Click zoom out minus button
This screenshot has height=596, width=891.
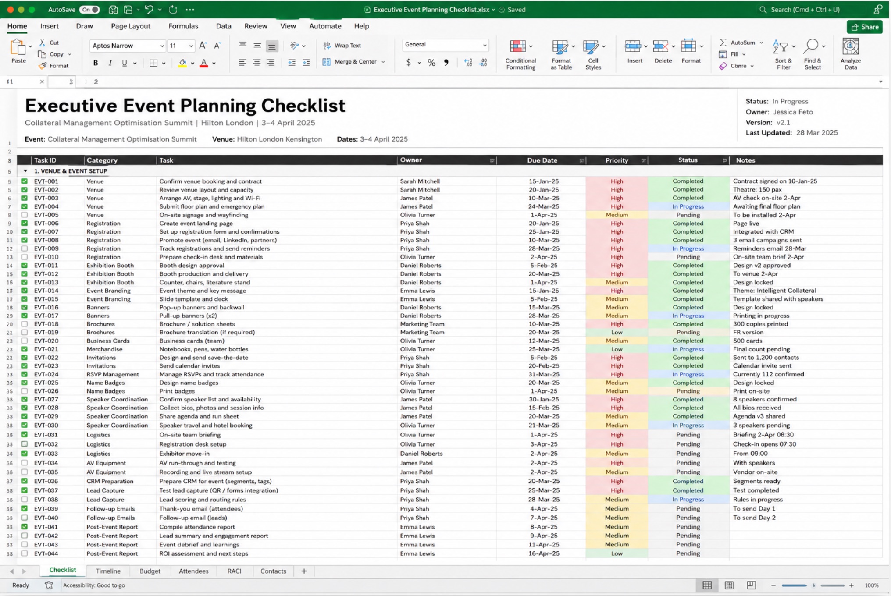tap(773, 585)
